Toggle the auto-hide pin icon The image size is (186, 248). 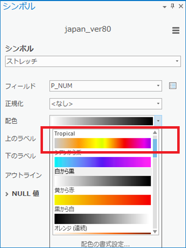tap(172, 6)
